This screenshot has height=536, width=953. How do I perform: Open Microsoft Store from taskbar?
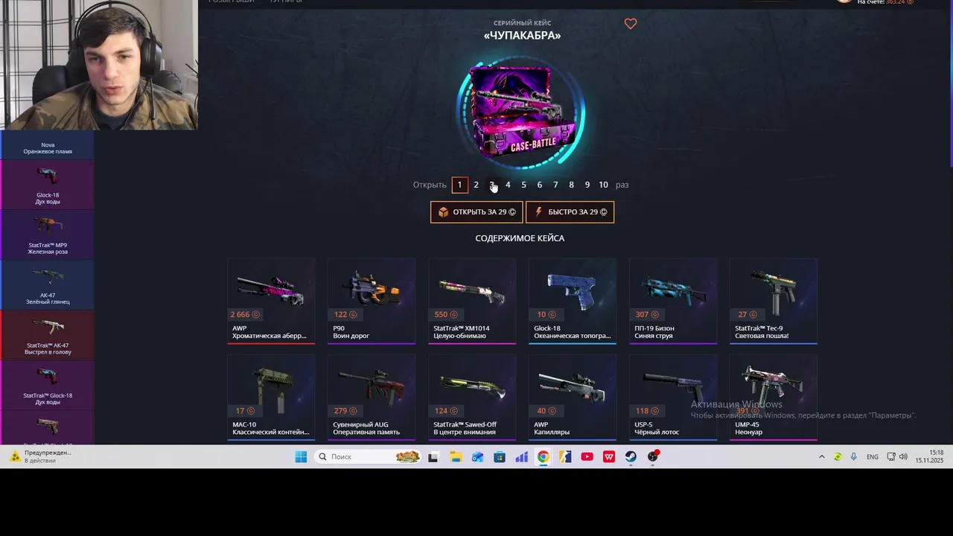coord(500,456)
